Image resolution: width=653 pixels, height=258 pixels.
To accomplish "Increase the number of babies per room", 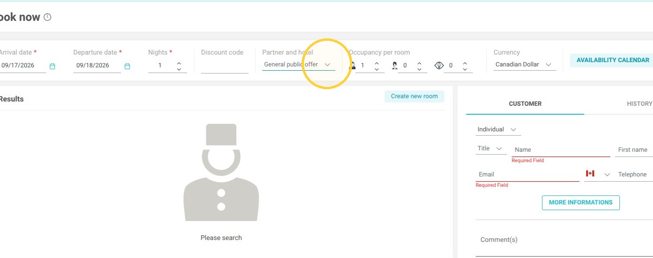I will click(x=465, y=63).
